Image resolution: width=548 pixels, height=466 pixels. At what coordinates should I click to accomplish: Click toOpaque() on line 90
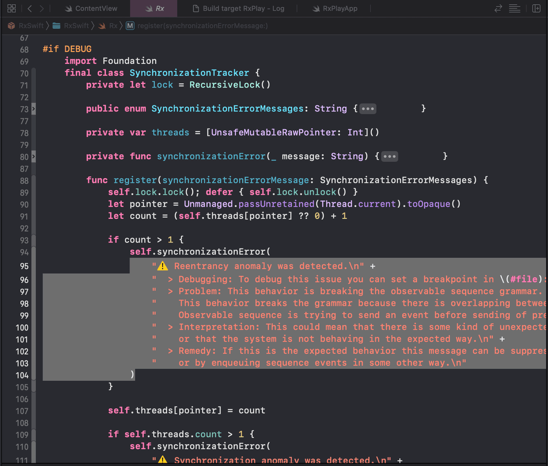(434, 204)
